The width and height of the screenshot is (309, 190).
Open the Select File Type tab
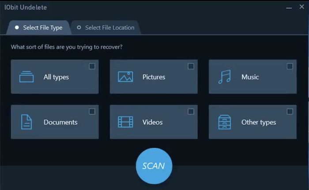[39, 28]
